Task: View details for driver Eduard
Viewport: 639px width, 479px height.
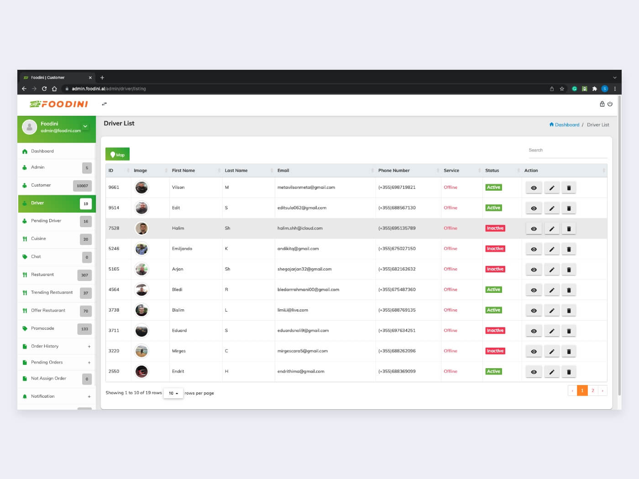Action: click(534, 331)
